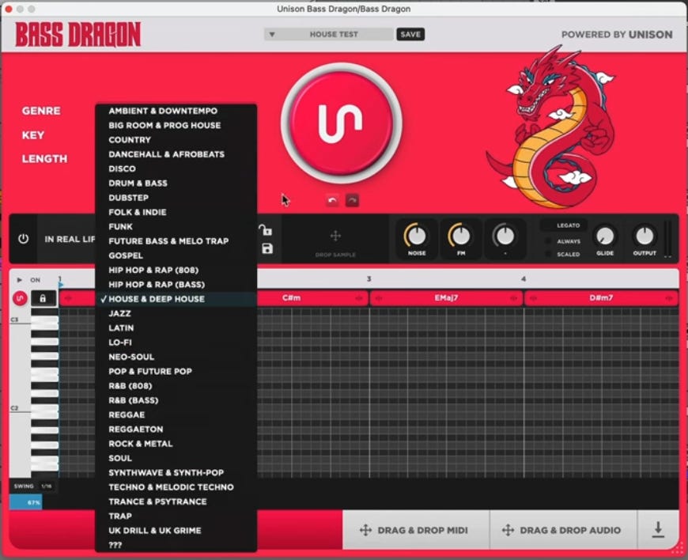Click bar 4 marker in timeline ruler

coord(523,278)
